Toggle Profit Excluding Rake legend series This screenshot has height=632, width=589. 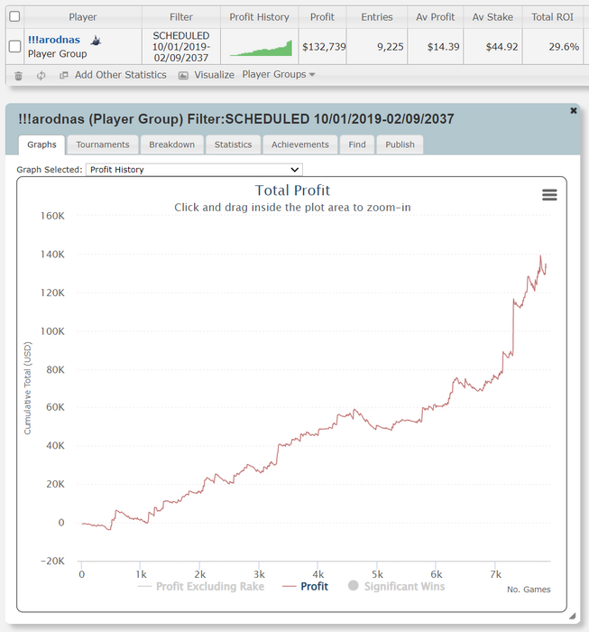pos(201,587)
